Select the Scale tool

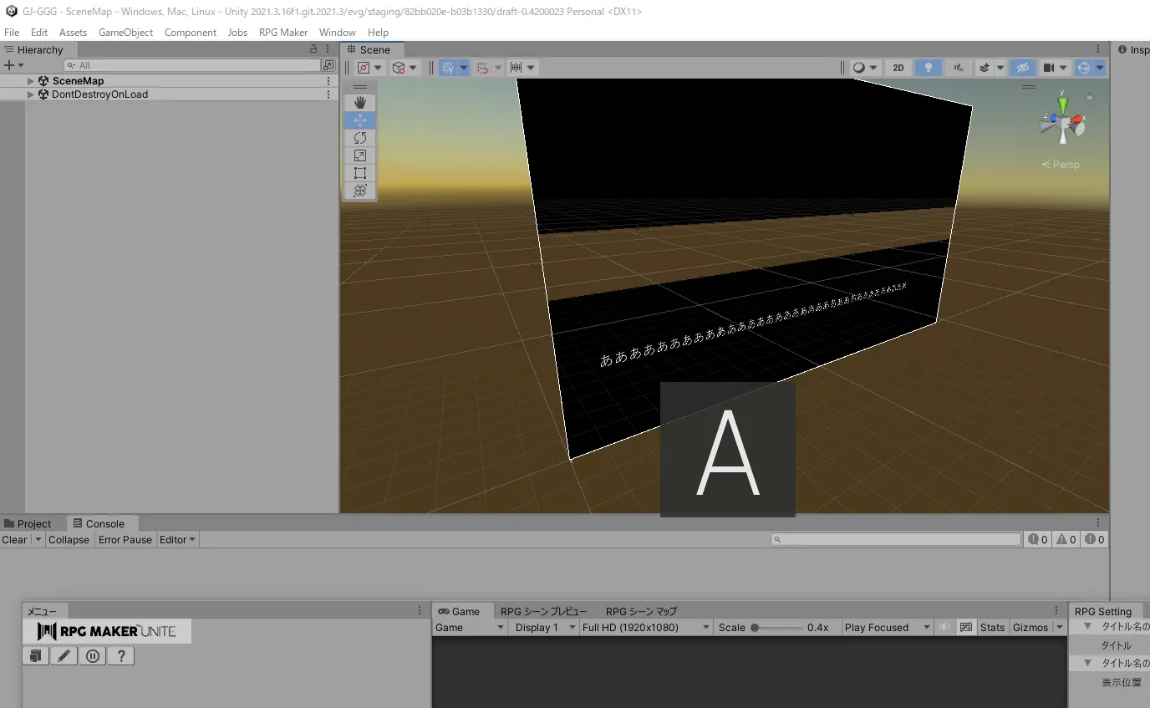(x=360, y=155)
